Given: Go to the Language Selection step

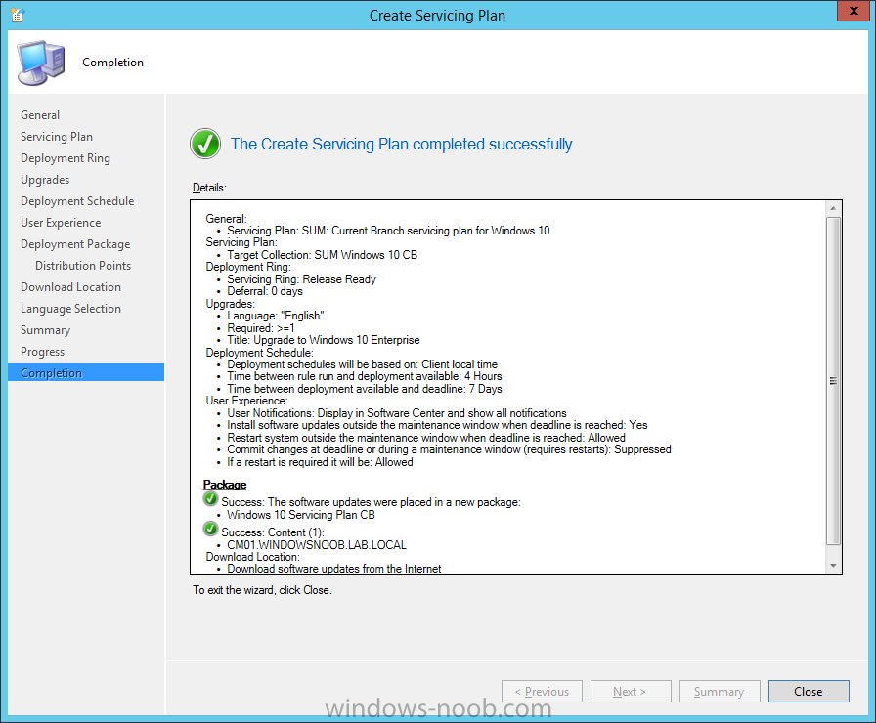Looking at the screenshot, I should click(x=70, y=309).
